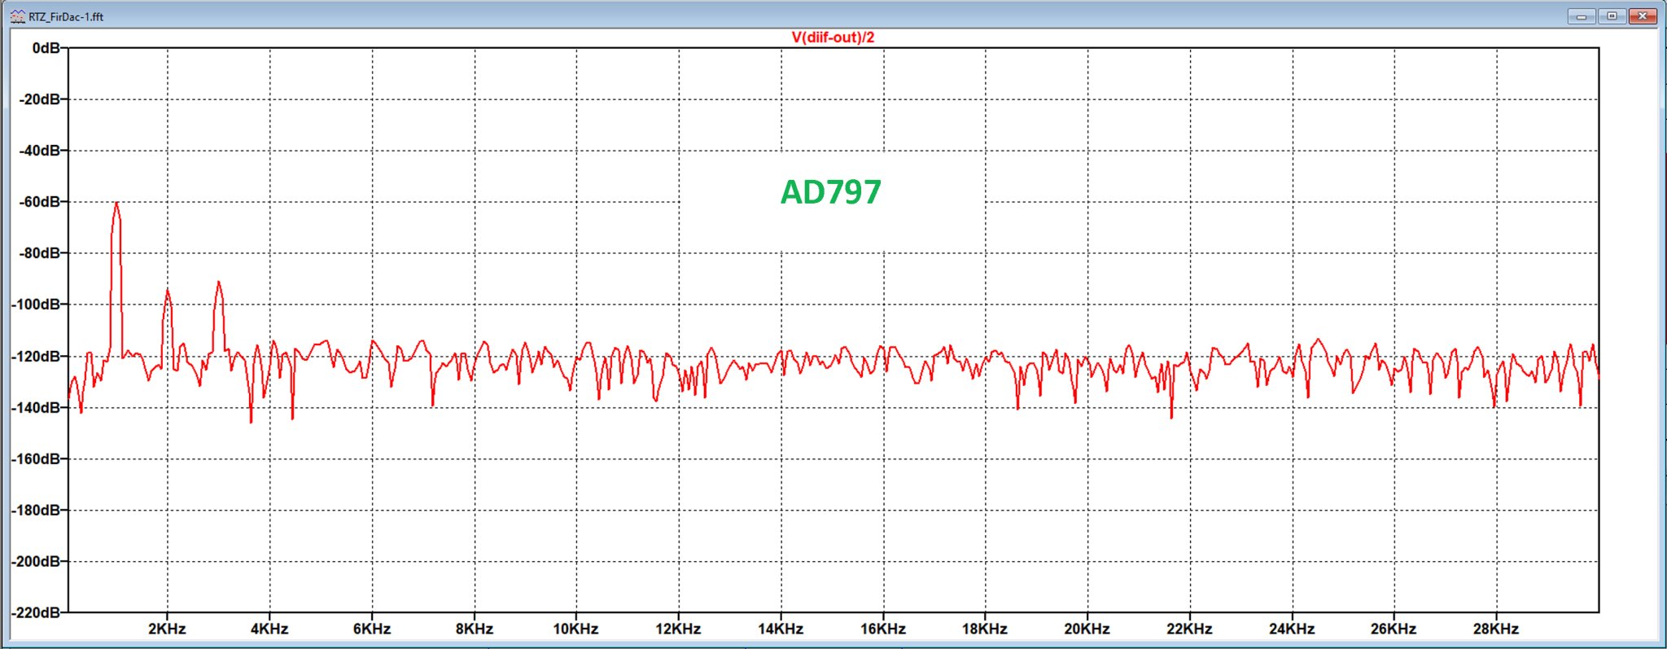Click the -180dB vertical axis label
This screenshot has width=1667, height=649.
(36, 511)
